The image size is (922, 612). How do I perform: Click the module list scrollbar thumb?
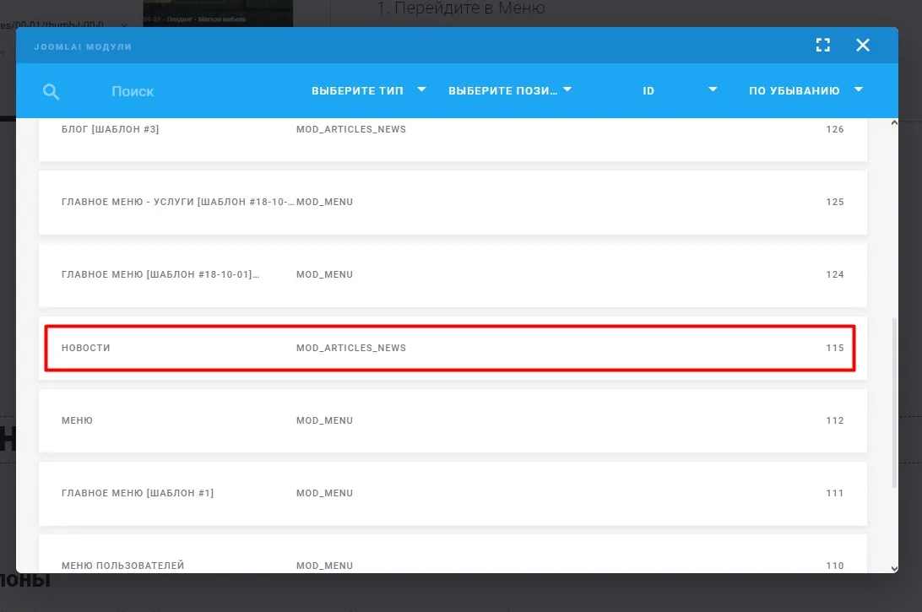tap(894, 403)
